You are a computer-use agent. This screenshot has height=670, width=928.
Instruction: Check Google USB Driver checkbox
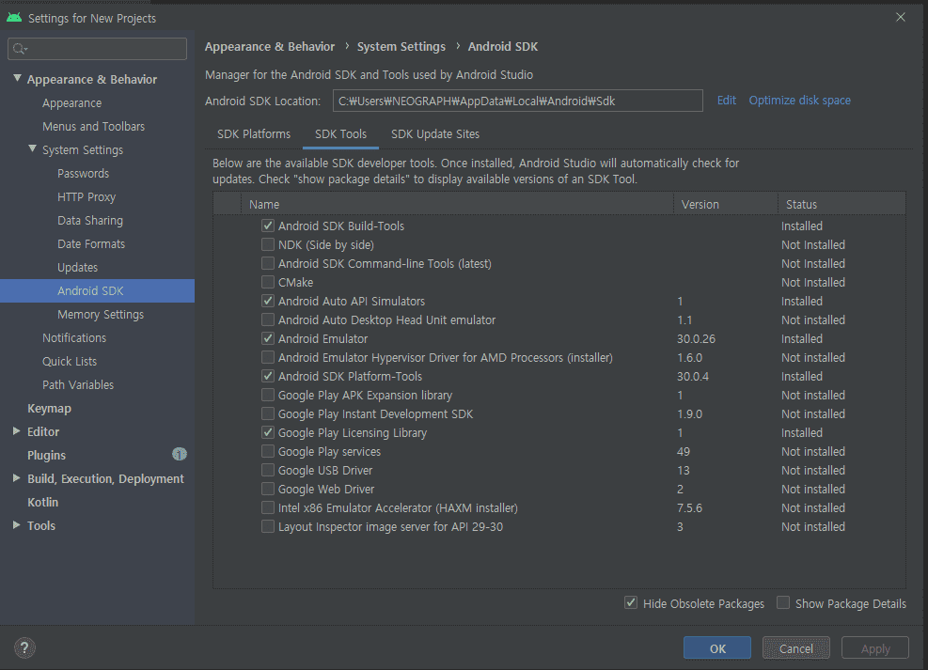pos(268,470)
